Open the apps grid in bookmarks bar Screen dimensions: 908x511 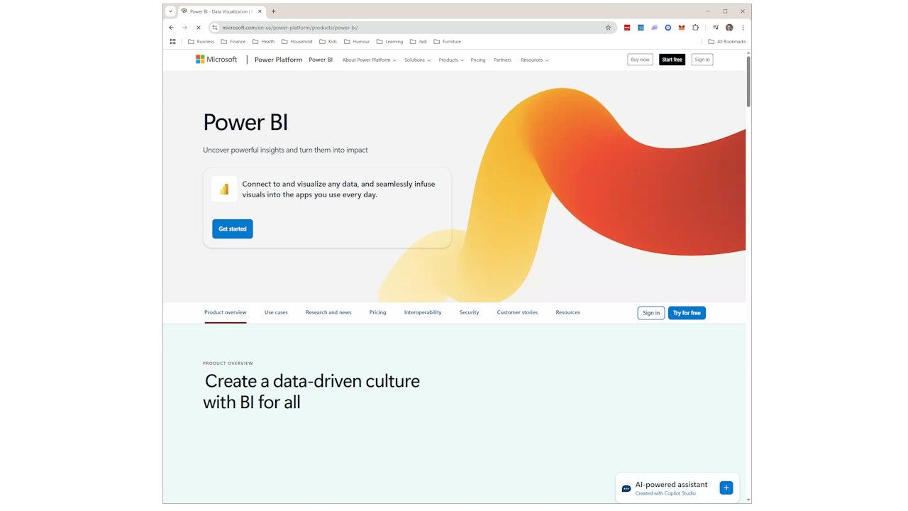click(172, 42)
